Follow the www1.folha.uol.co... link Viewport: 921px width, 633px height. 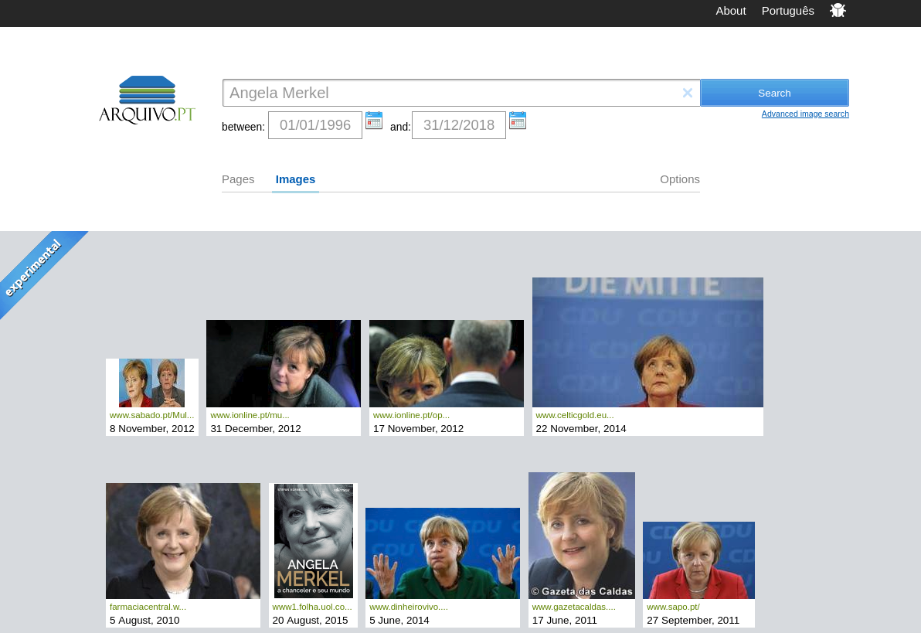pos(312,607)
